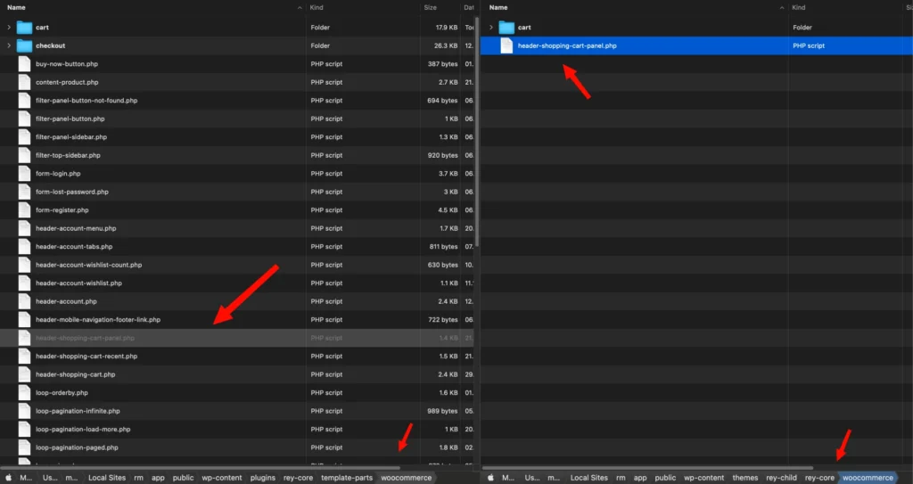Go to public in right path bar
Screen dimensions: 913x484
point(665,478)
